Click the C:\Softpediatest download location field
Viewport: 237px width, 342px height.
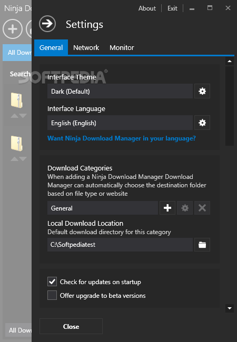[120, 245]
